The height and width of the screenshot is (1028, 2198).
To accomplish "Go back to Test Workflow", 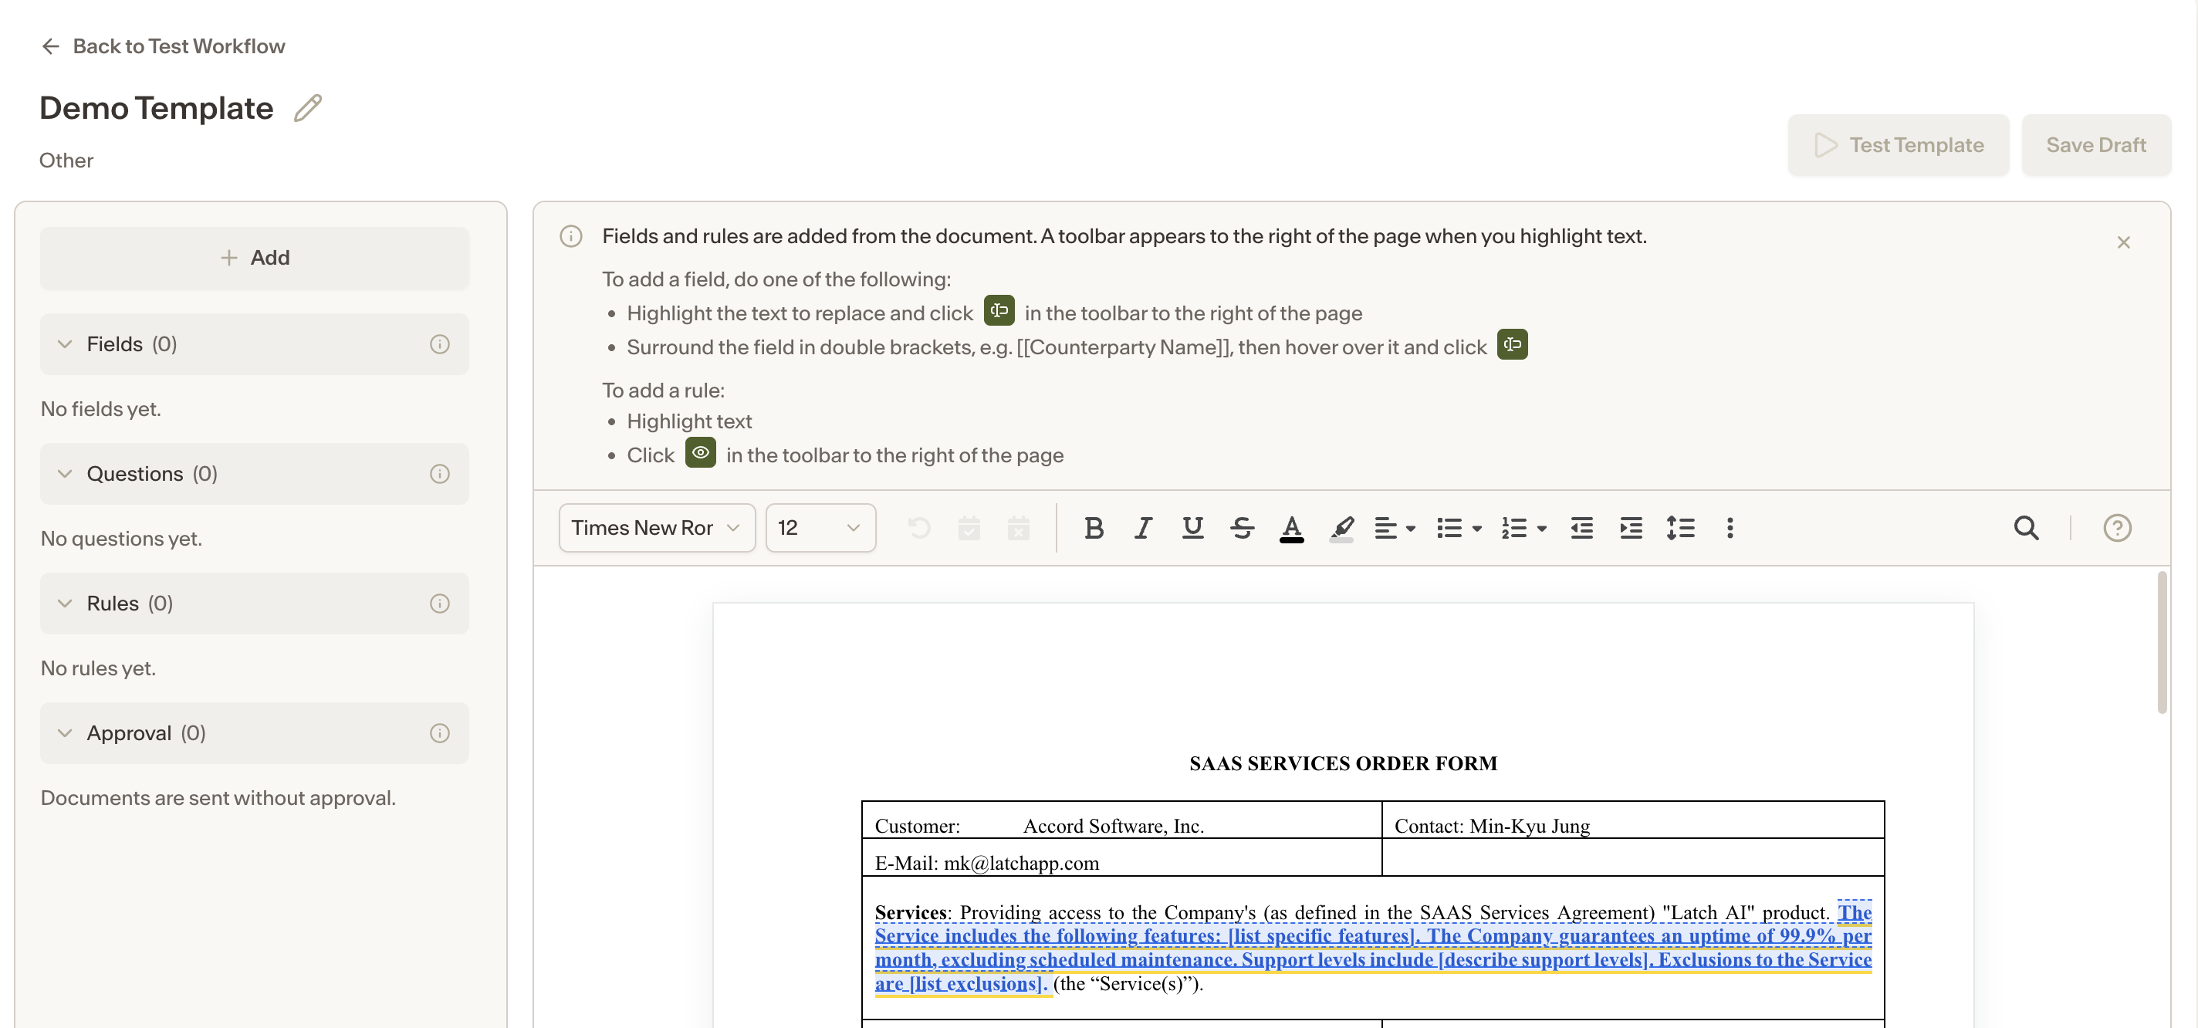I will (x=162, y=46).
